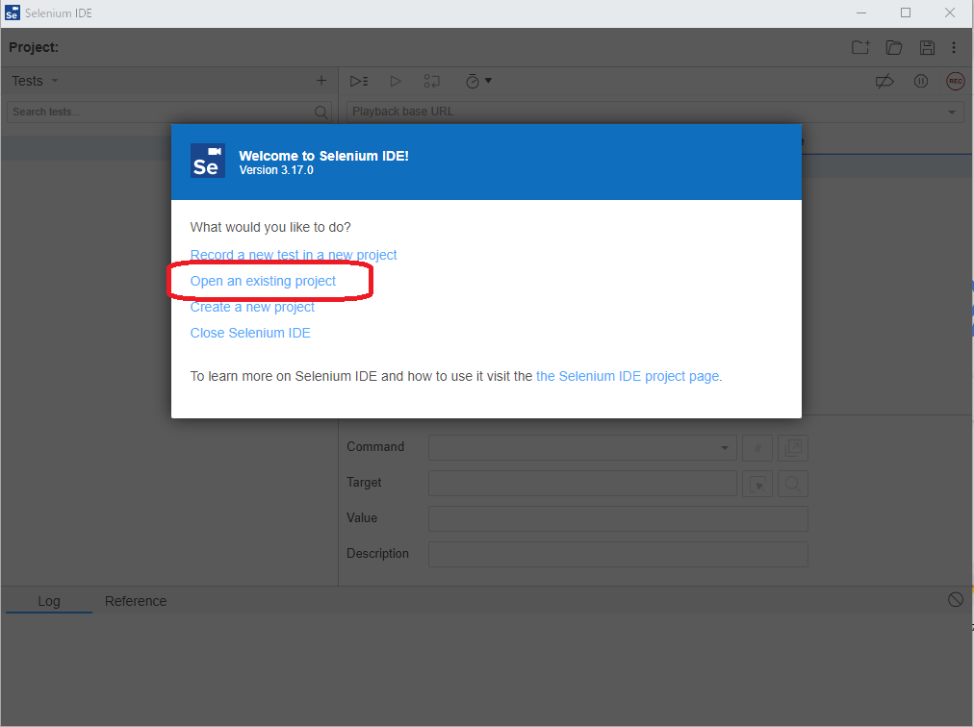Screen dimensions: 974x727
Task: Click the Description input field
Action: 618,555
